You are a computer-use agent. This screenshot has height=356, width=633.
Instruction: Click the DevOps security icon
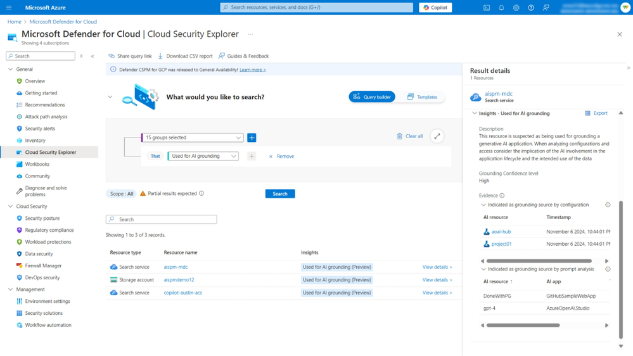19,277
